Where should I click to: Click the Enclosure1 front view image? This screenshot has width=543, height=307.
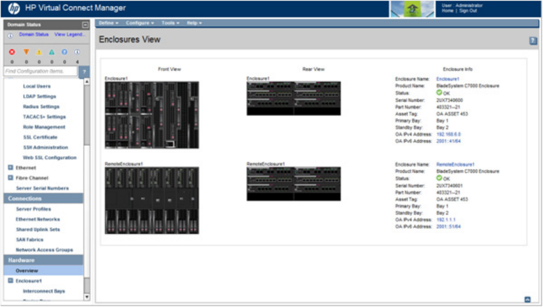(x=152, y=115)
